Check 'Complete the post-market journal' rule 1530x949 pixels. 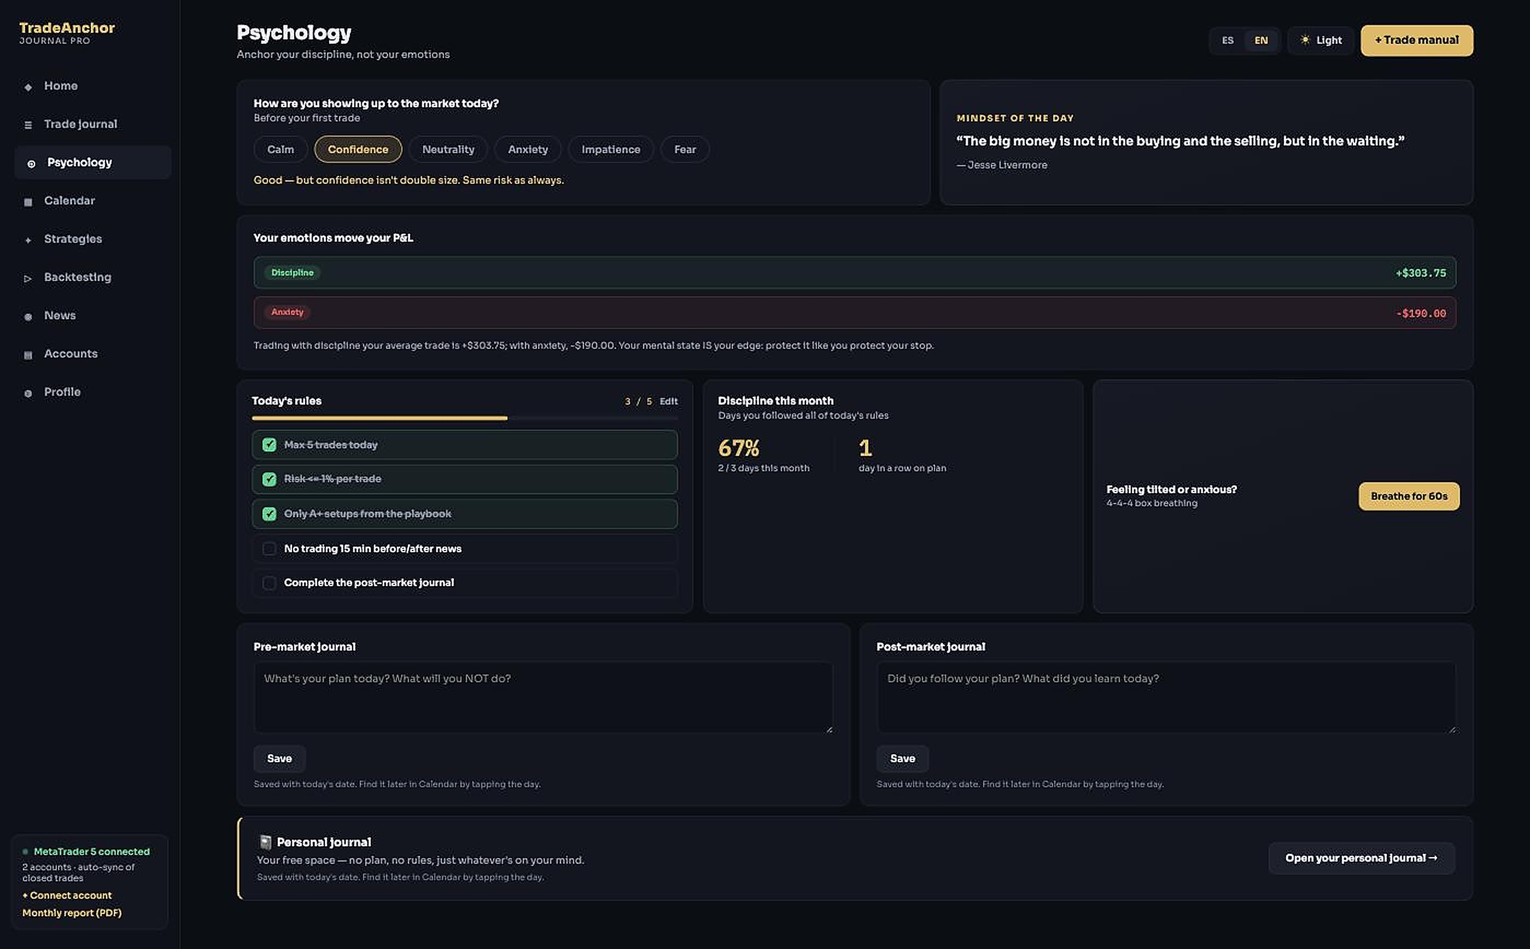(x=270, y=582)
